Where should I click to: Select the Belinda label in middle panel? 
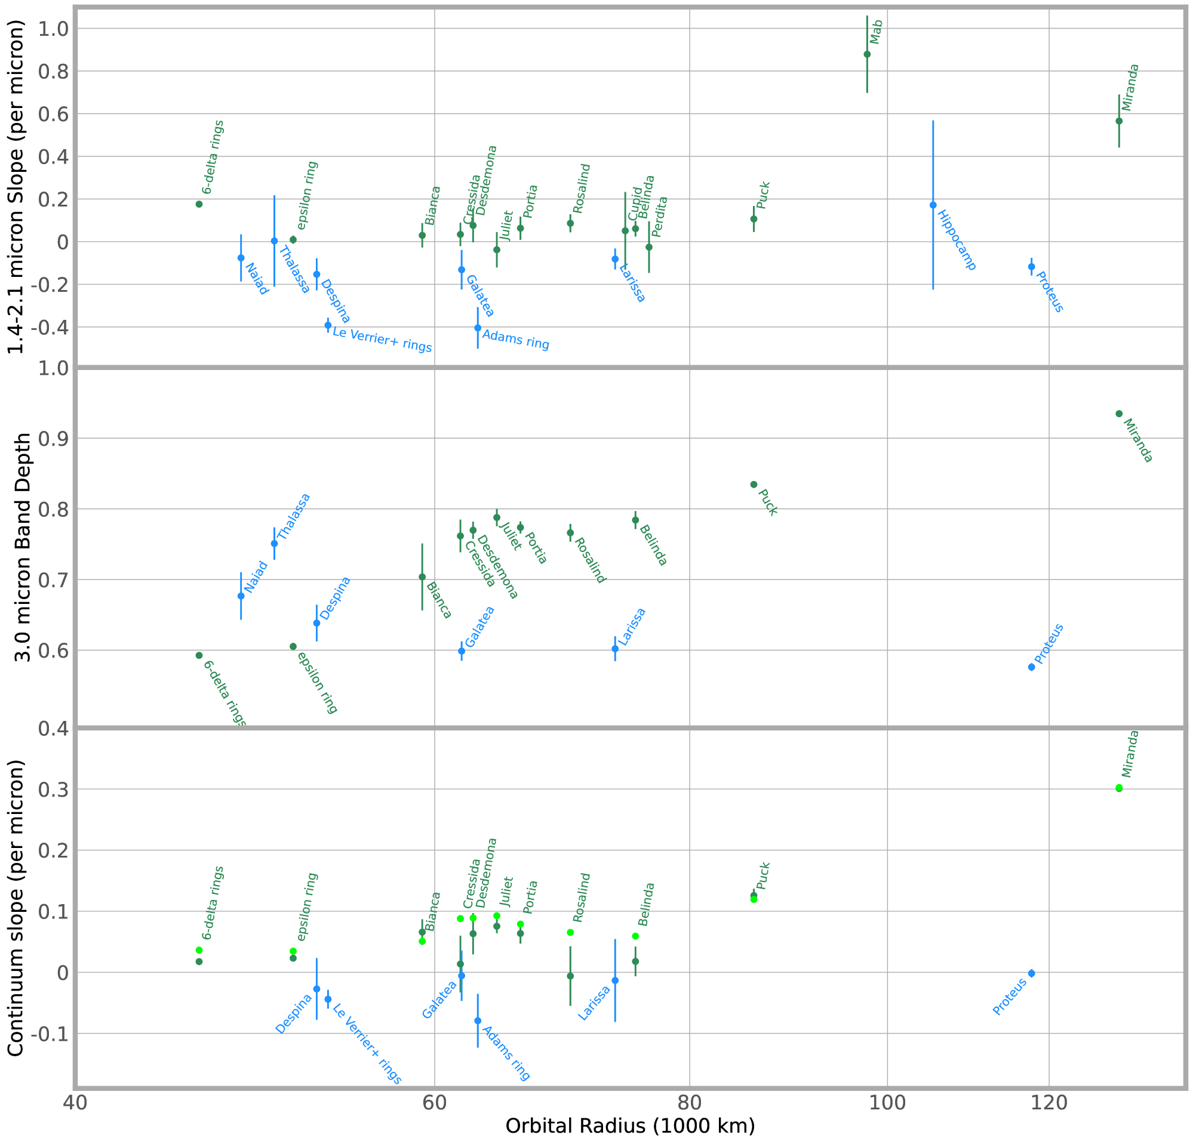point(654,545)
